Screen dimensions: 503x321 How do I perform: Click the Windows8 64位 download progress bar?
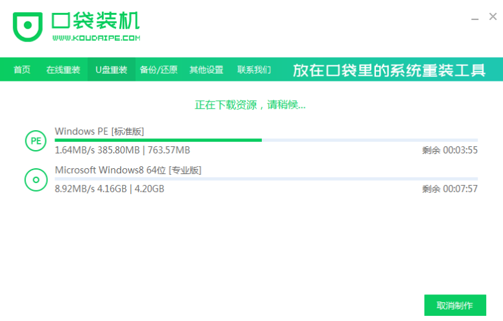(x=266, y=179)
